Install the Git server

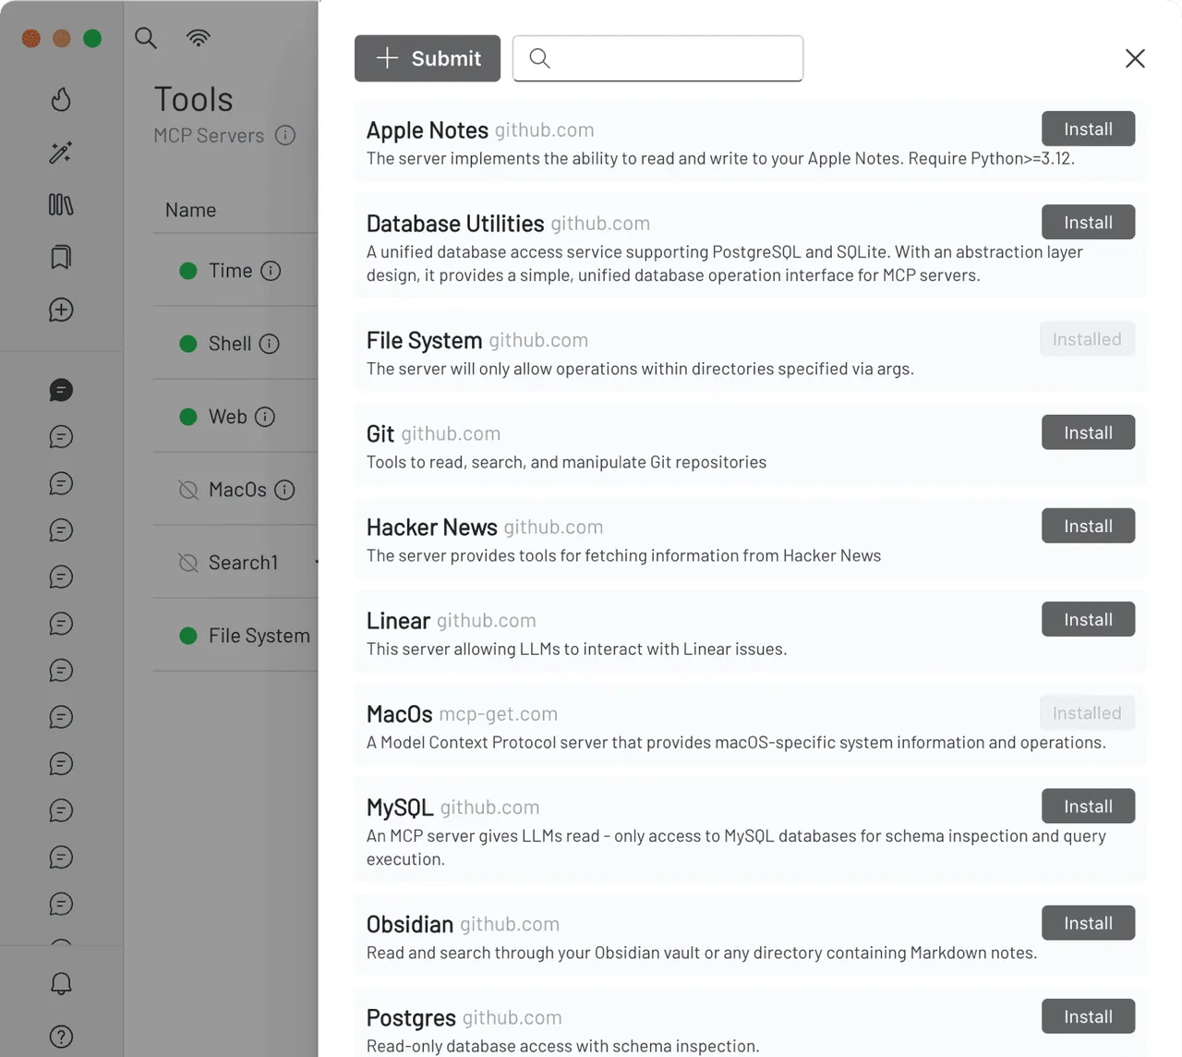point(1088,432)
